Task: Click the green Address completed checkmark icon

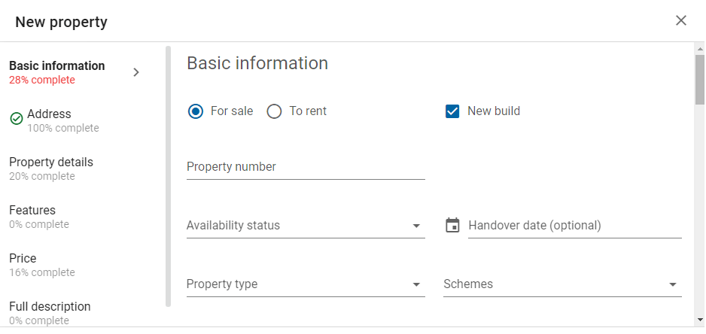Action: pyautogui.click(x=17, y=119)
